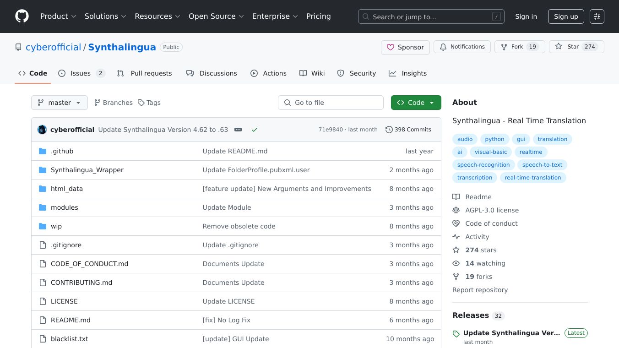The height and width of the screenshot is (348, 619).
Task: Open the Product menu in header
Action: point(58,16)
